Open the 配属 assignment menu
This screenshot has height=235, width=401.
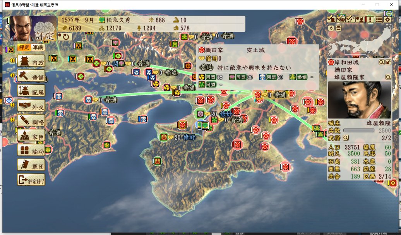pos(31,91)
